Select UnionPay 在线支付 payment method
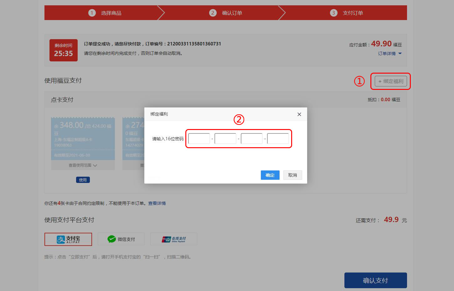This screenshot has height=291, width=454. pyautogui.click(x=173, y=239)
